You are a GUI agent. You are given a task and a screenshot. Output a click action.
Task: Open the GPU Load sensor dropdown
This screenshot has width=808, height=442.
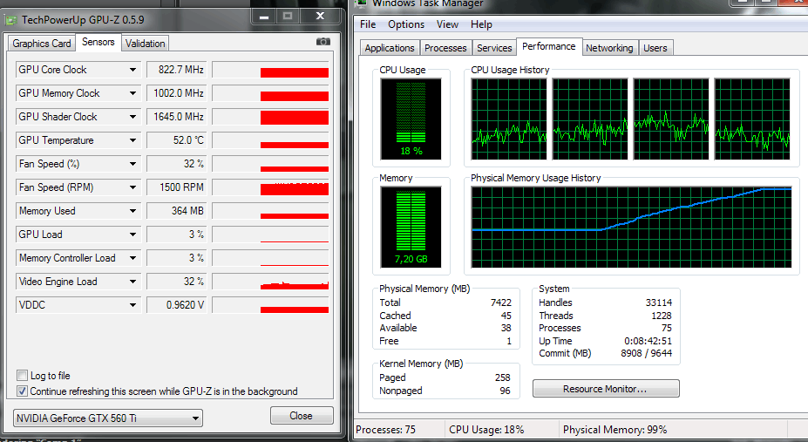tap(133, 235)
